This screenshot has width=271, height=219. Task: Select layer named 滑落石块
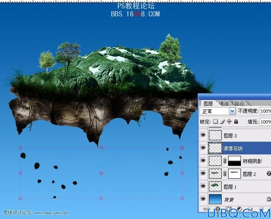(233, 148)
